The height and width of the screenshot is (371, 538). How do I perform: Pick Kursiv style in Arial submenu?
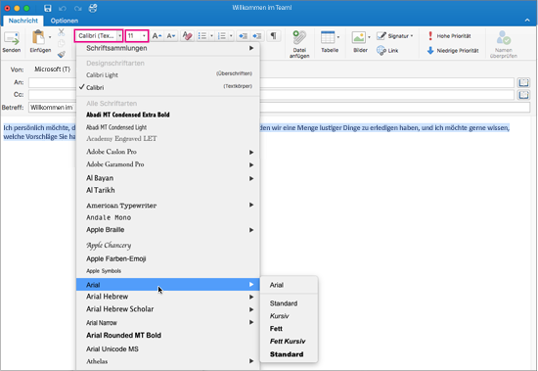pos(289,316)
